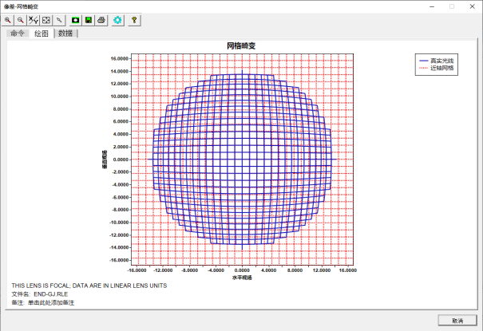Click the 0.0000 horizontal axis tick label
The height and width of the screenshot is (331, 483).
coord(242,270)
